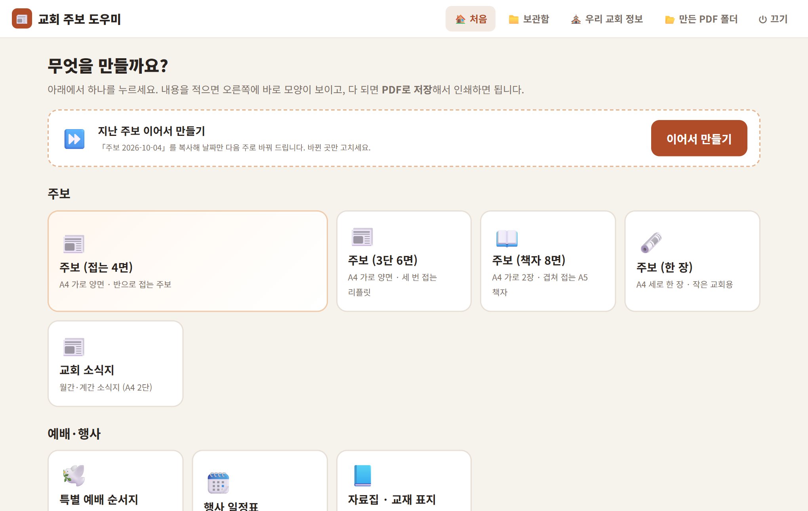Viewport: 808px width, 511px height.
Task: Choose the 주보 (한 장) title
Action: tap(664, 267)
